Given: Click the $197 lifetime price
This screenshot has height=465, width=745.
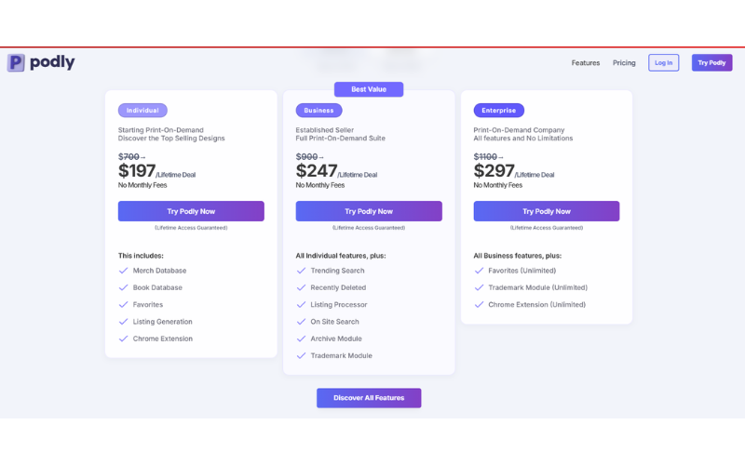Looking at the screenshot, I should coord(137,171).
